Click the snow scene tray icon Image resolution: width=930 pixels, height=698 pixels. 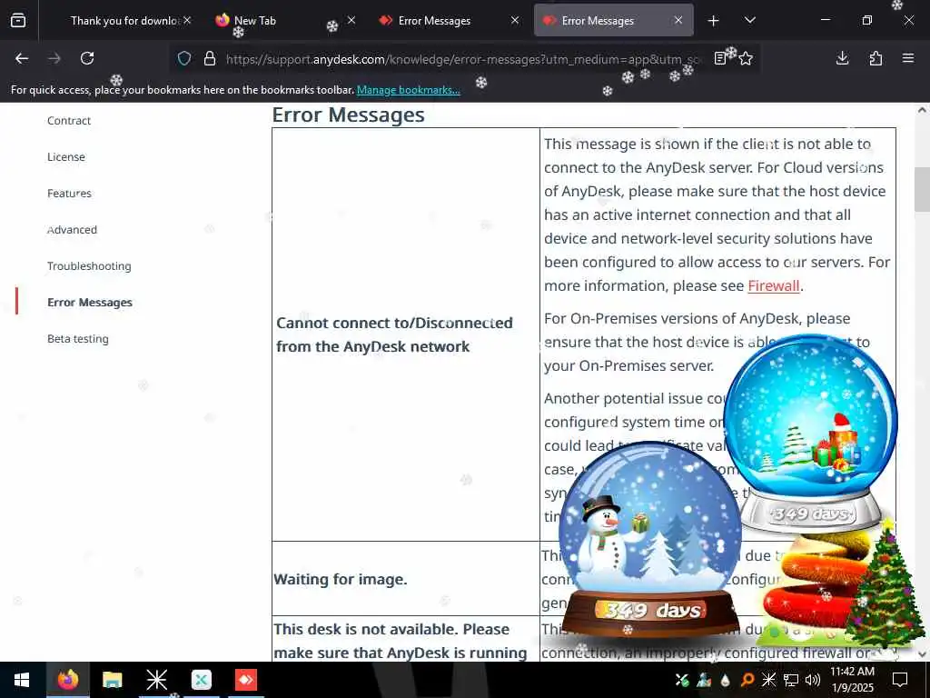pyautogui.click(x=704, y=680)
